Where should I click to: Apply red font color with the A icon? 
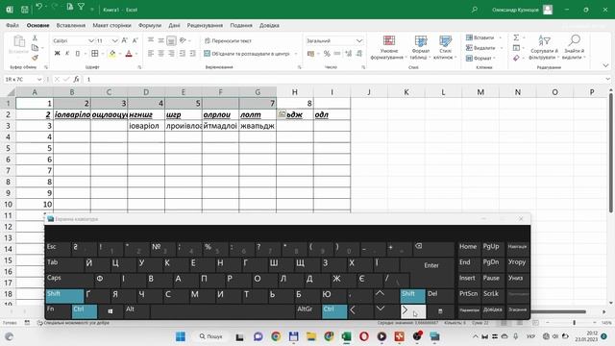(129, 54)
